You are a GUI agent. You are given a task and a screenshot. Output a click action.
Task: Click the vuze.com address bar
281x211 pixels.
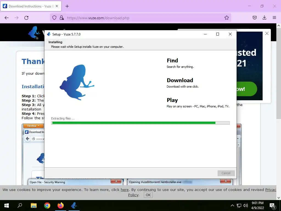[x=140, y=18]
